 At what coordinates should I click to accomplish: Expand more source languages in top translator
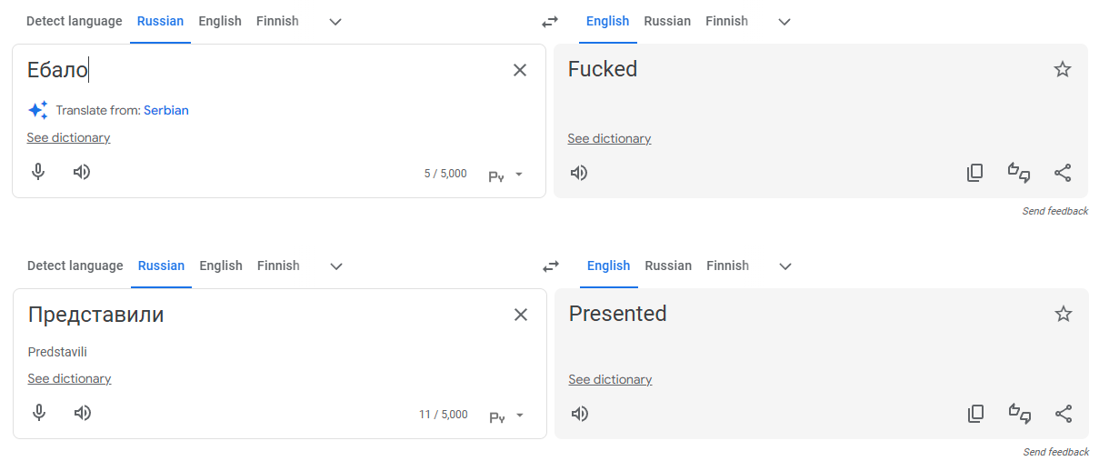[335, 21]
